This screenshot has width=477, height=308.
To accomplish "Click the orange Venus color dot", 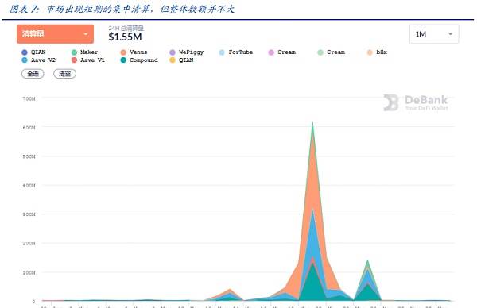I will [123, 52].
